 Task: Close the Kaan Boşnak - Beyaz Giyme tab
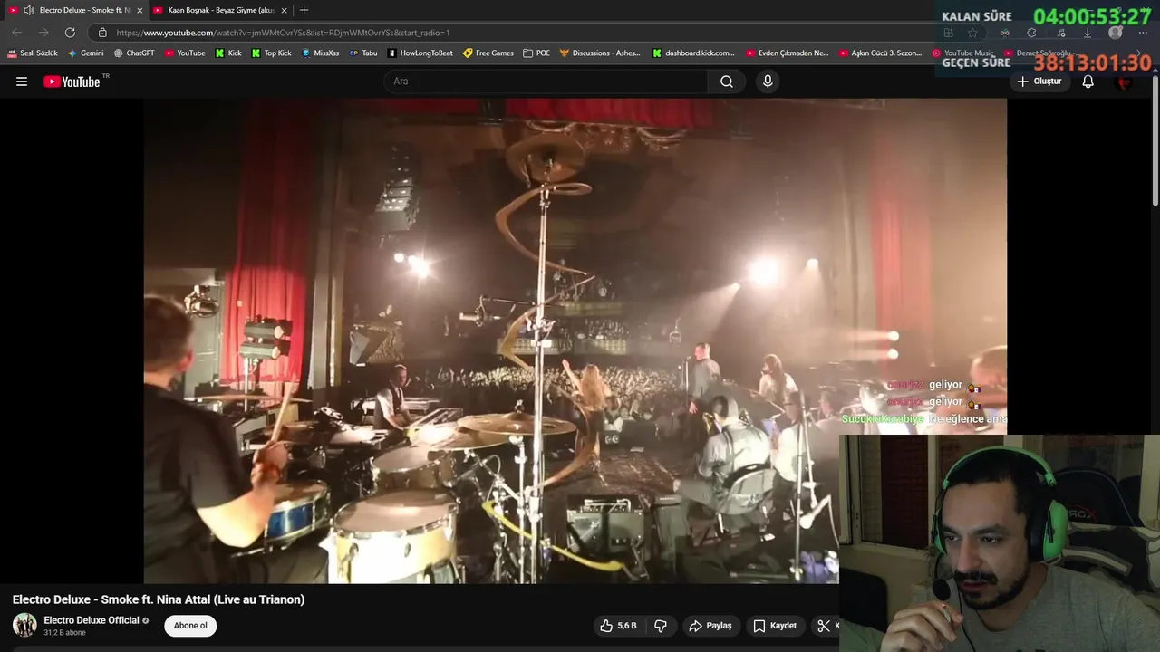click(284, 10)
